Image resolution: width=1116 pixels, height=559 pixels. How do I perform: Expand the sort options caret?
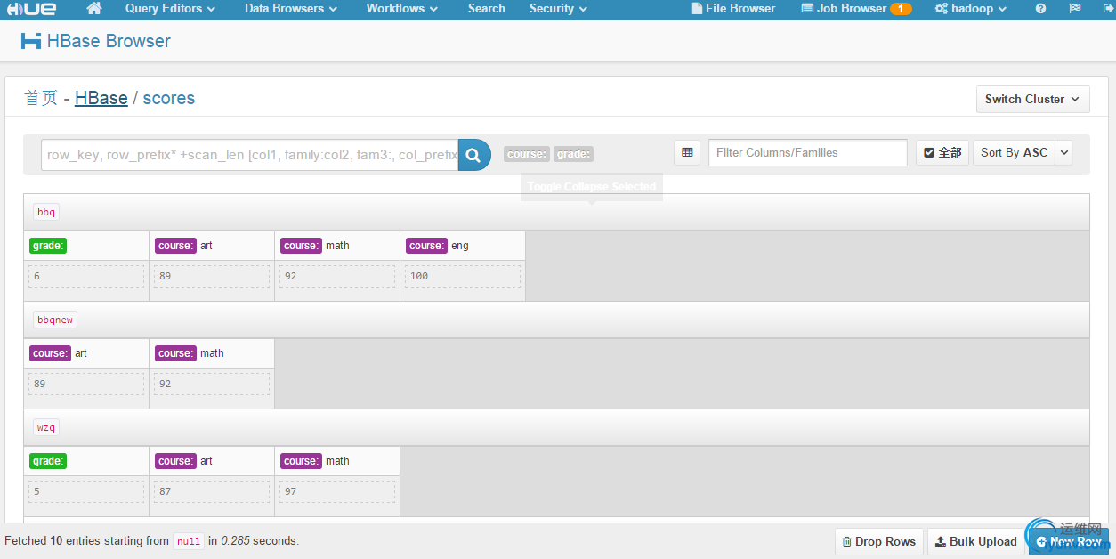[1063, 152]
